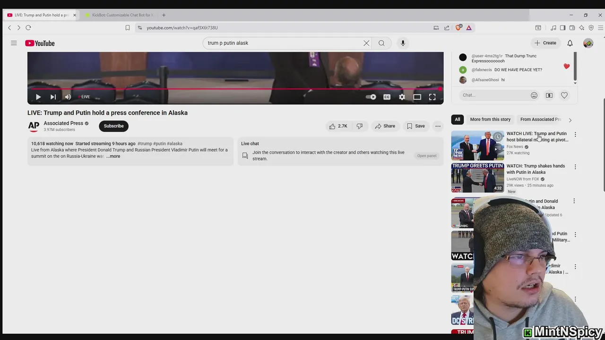The width and height of the screenshot is (605, 340).
Task: Click the #trump hashtag
Action: (x=145, y=144)
